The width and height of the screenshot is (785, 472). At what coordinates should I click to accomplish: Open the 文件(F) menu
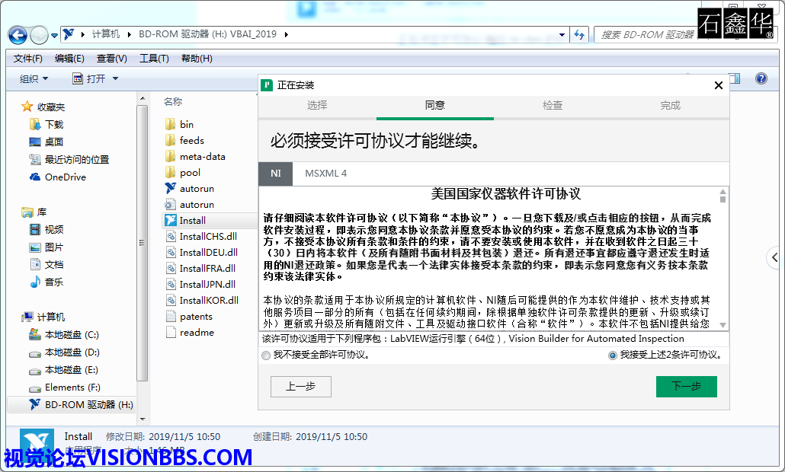coord(28,59)
